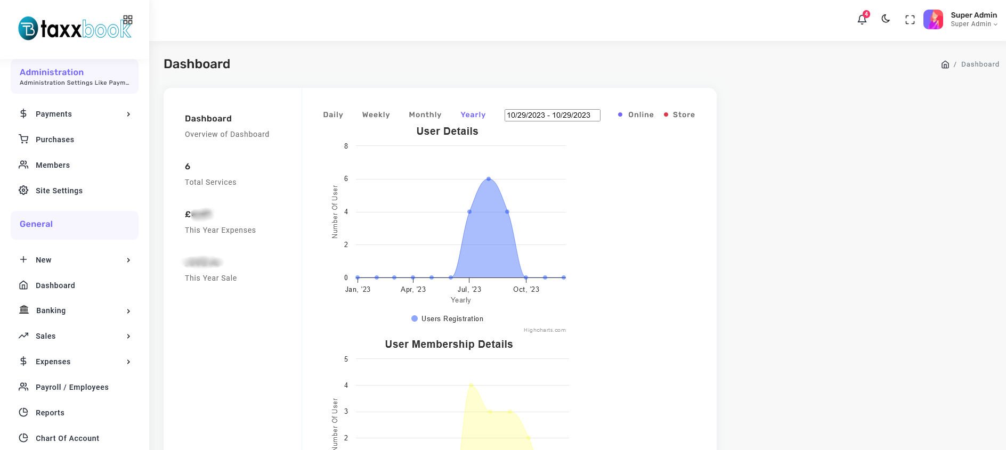Expand the Banking submenu chevron
The image size is (1006, 450).
[x=128, y=311]
